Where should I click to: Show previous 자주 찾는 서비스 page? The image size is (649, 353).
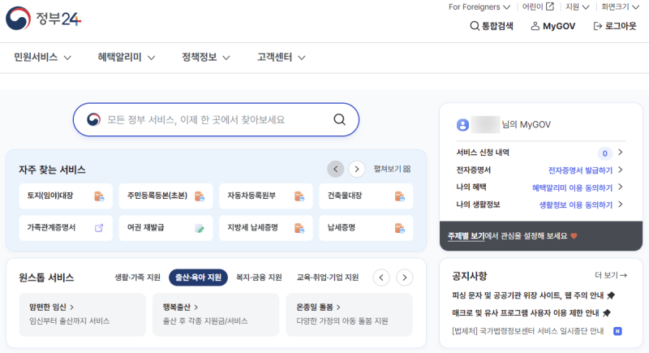[336, 170]
